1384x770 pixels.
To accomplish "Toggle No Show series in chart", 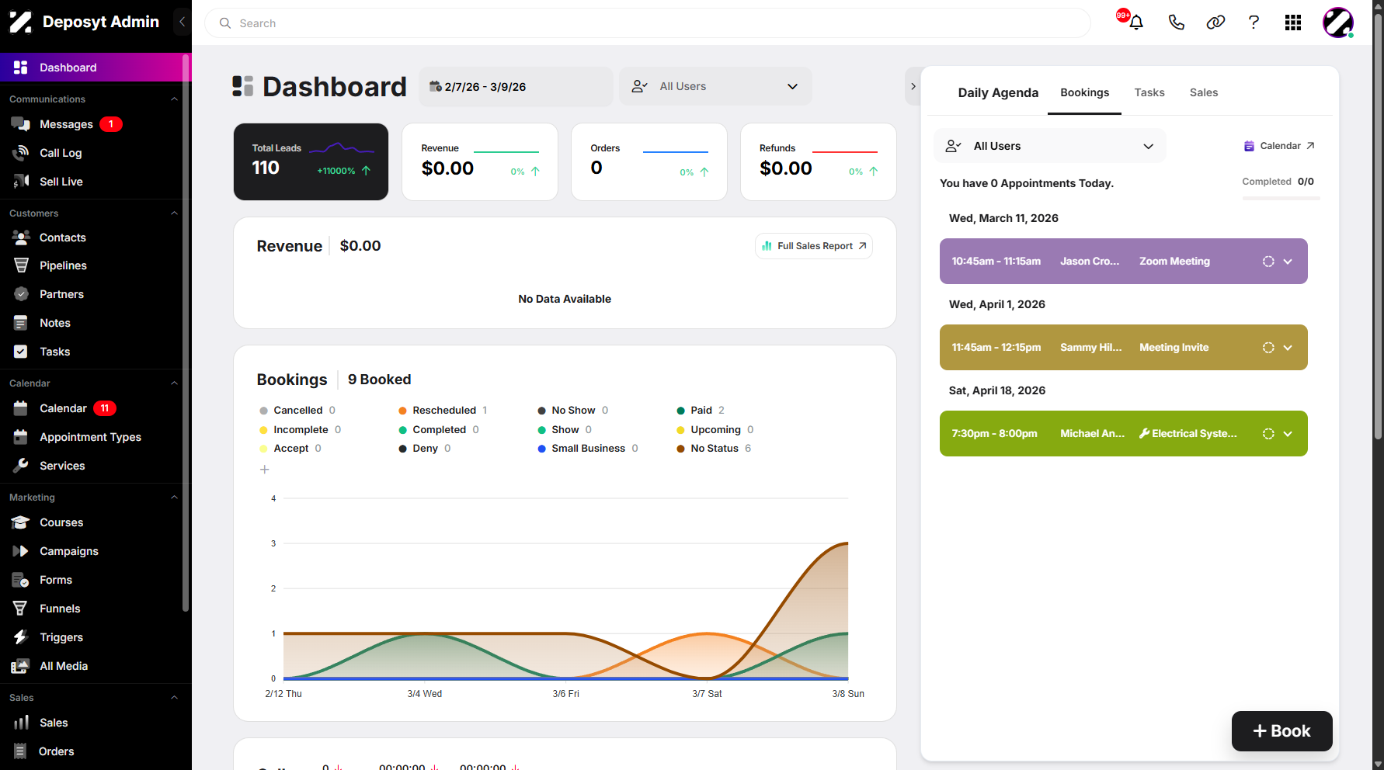I will [573, 411].
